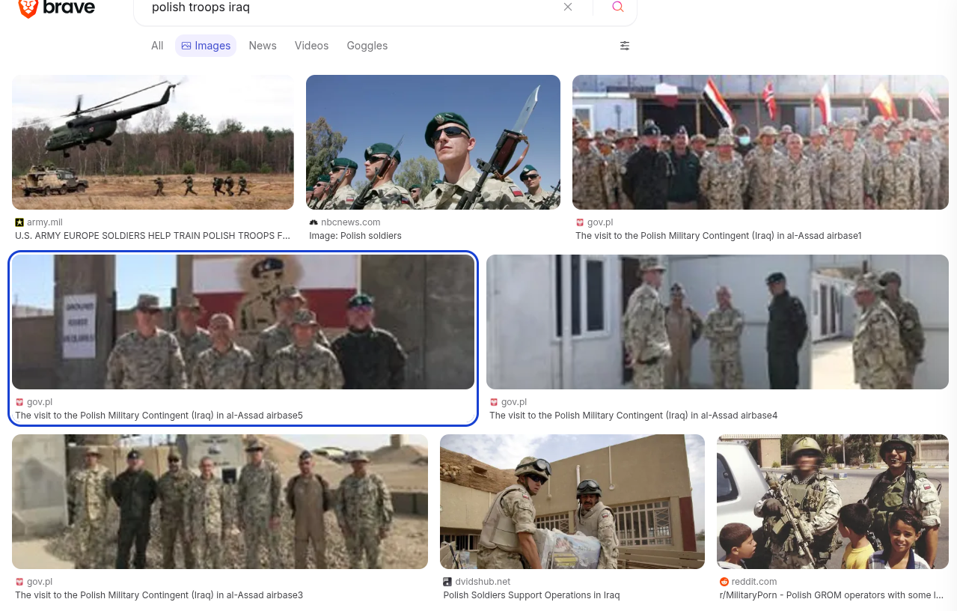Open the al-Assad airbase1 group photo thumbnail

760,142
